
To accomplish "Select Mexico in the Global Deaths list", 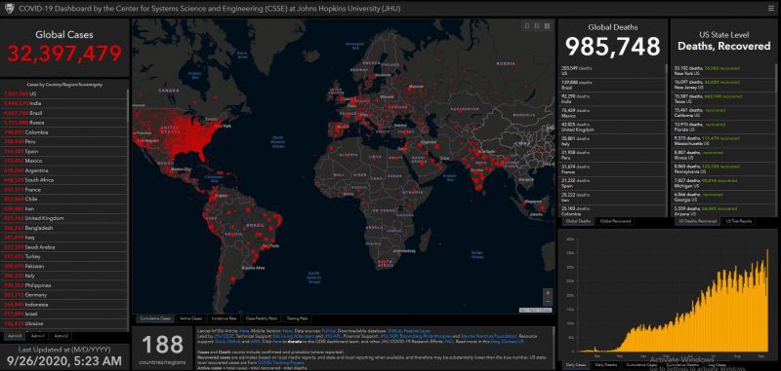I will [x=611, y=113].
